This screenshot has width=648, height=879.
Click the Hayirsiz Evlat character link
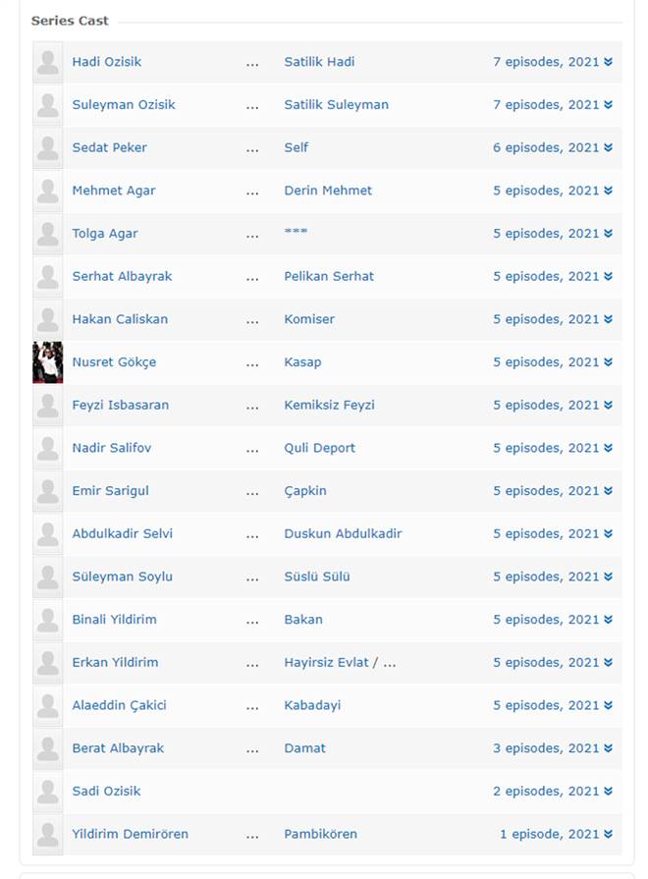(x=326, y=663)
